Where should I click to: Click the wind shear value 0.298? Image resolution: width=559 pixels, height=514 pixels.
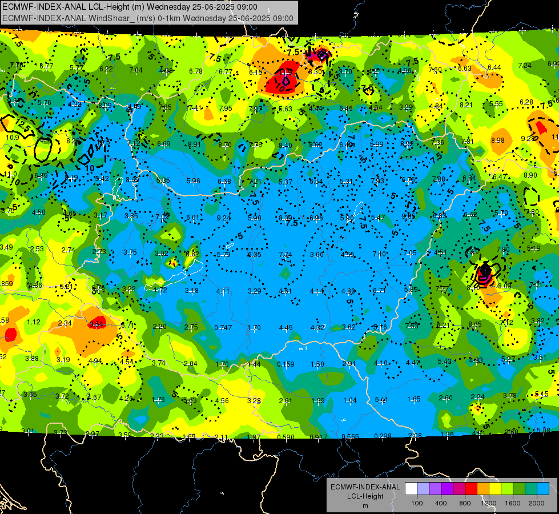(383, 436)
